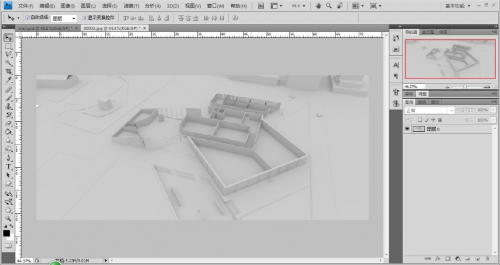Select the Brush tool

click(8, 98)
